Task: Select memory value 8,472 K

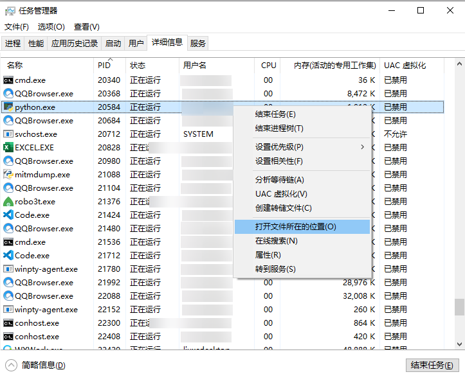Action: (x=361, y=94)
